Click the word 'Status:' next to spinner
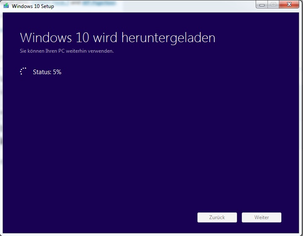The image size is (303, 236). [42, 72]
